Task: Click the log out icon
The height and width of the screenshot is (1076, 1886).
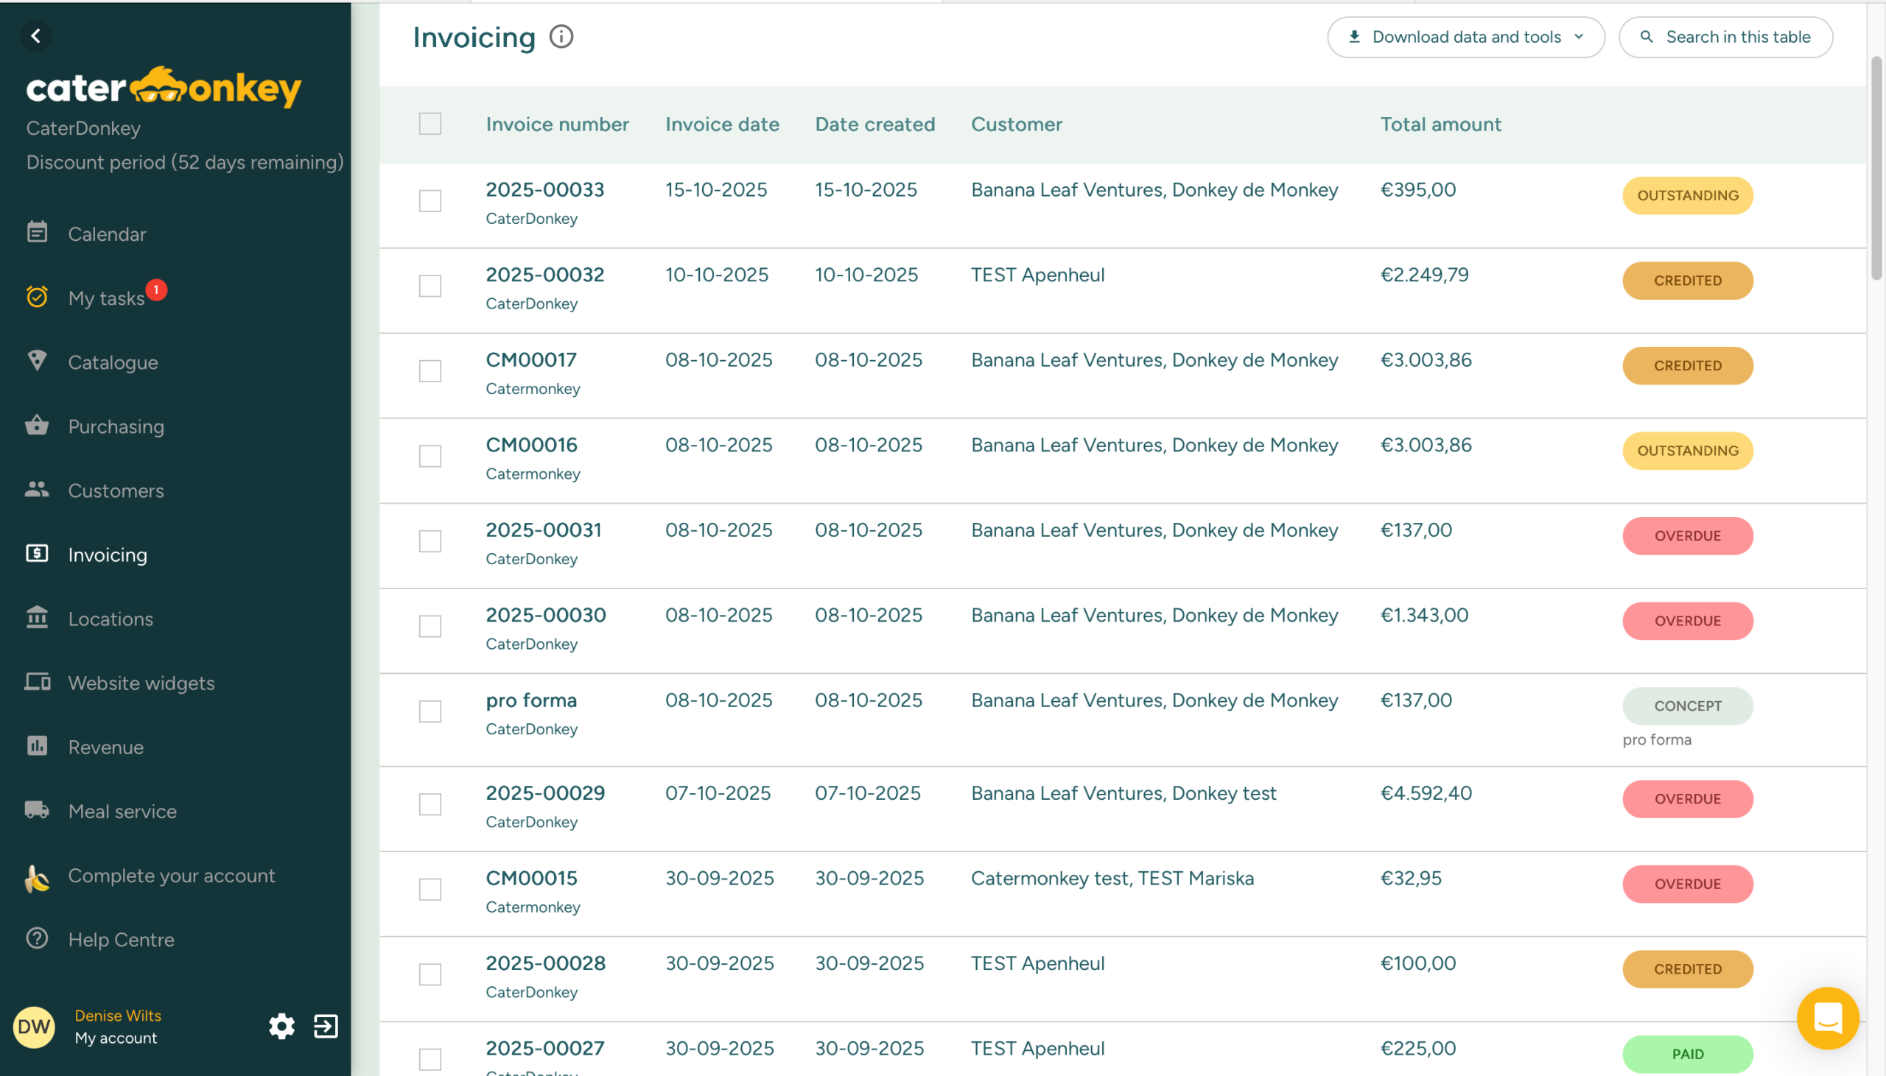Action: point(325,1026)
